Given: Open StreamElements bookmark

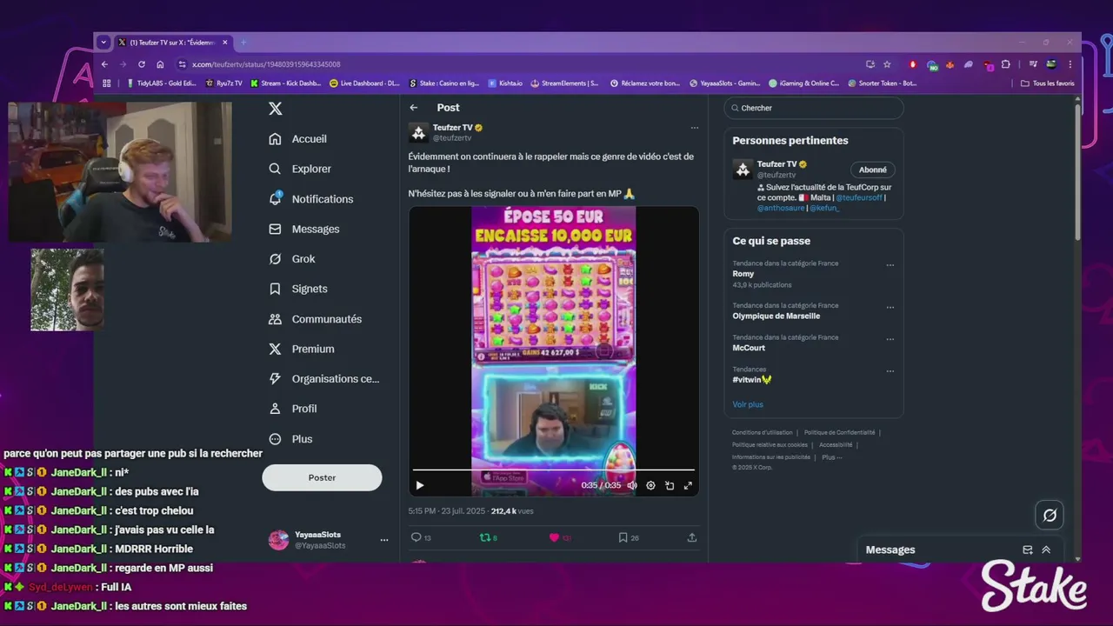Looking at the screenshot, I should click(565, 83).
